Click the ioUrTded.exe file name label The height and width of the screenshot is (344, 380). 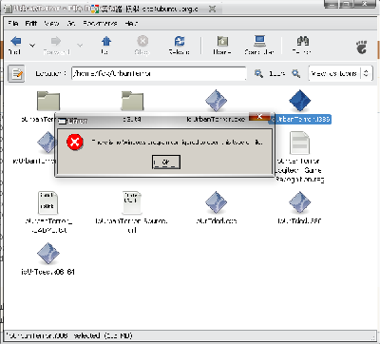pyautogui.click(x=217, y=220)
